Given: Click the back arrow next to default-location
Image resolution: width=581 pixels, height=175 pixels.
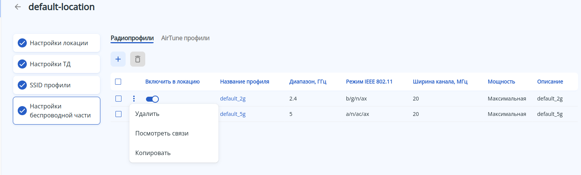Looking at the screenshot, I should click(x=17, y=7).
